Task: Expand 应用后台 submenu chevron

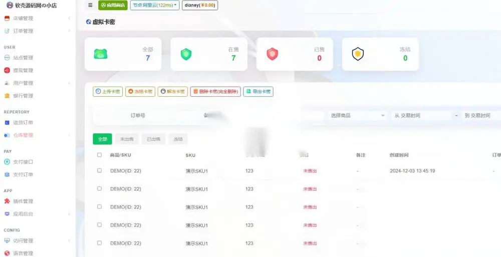Action: click(x=69, y=214)
